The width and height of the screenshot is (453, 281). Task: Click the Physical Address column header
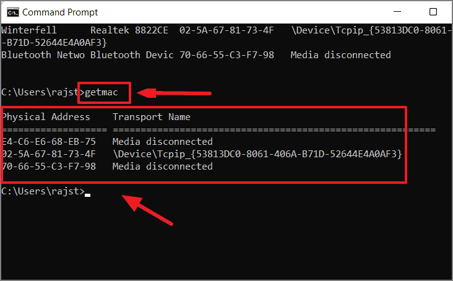[46, 117]
